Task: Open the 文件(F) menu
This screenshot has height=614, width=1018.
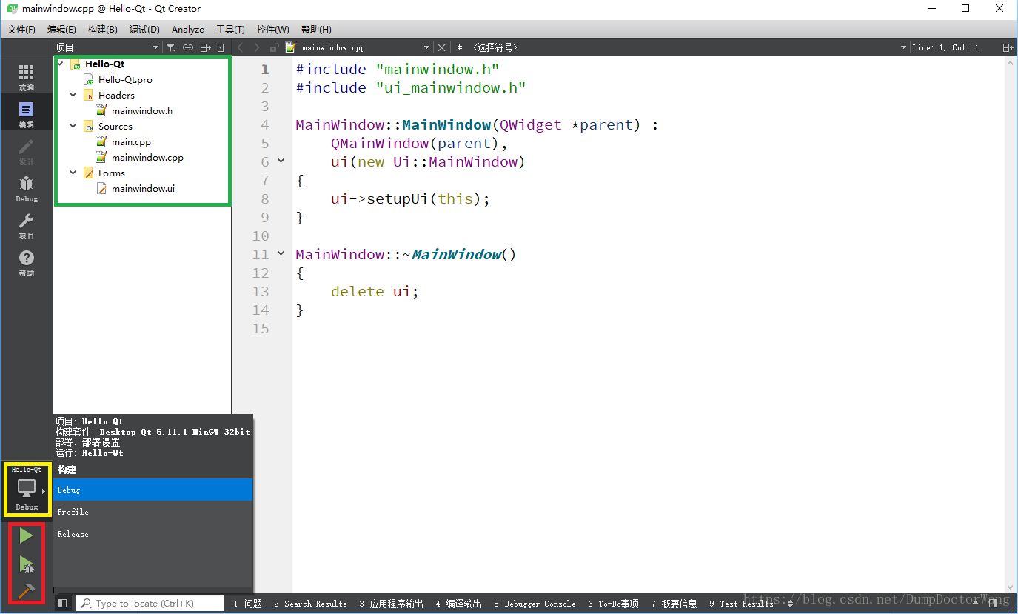Action: [21, 30]
